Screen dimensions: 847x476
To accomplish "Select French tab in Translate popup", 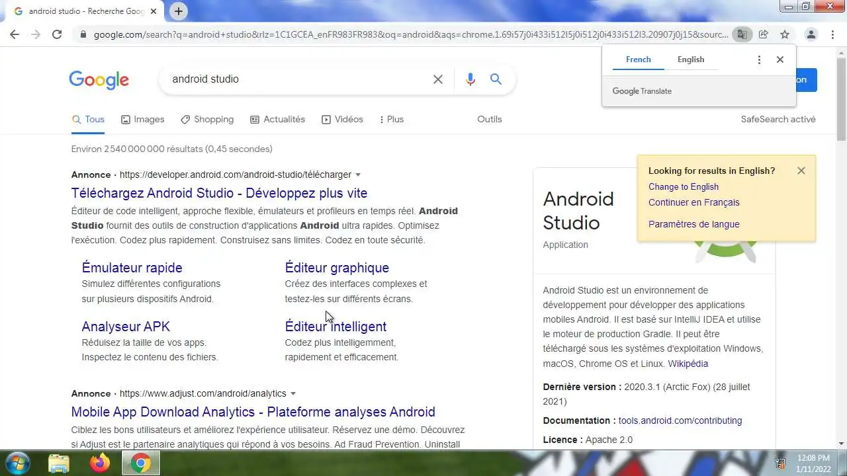I will point(639,59).
